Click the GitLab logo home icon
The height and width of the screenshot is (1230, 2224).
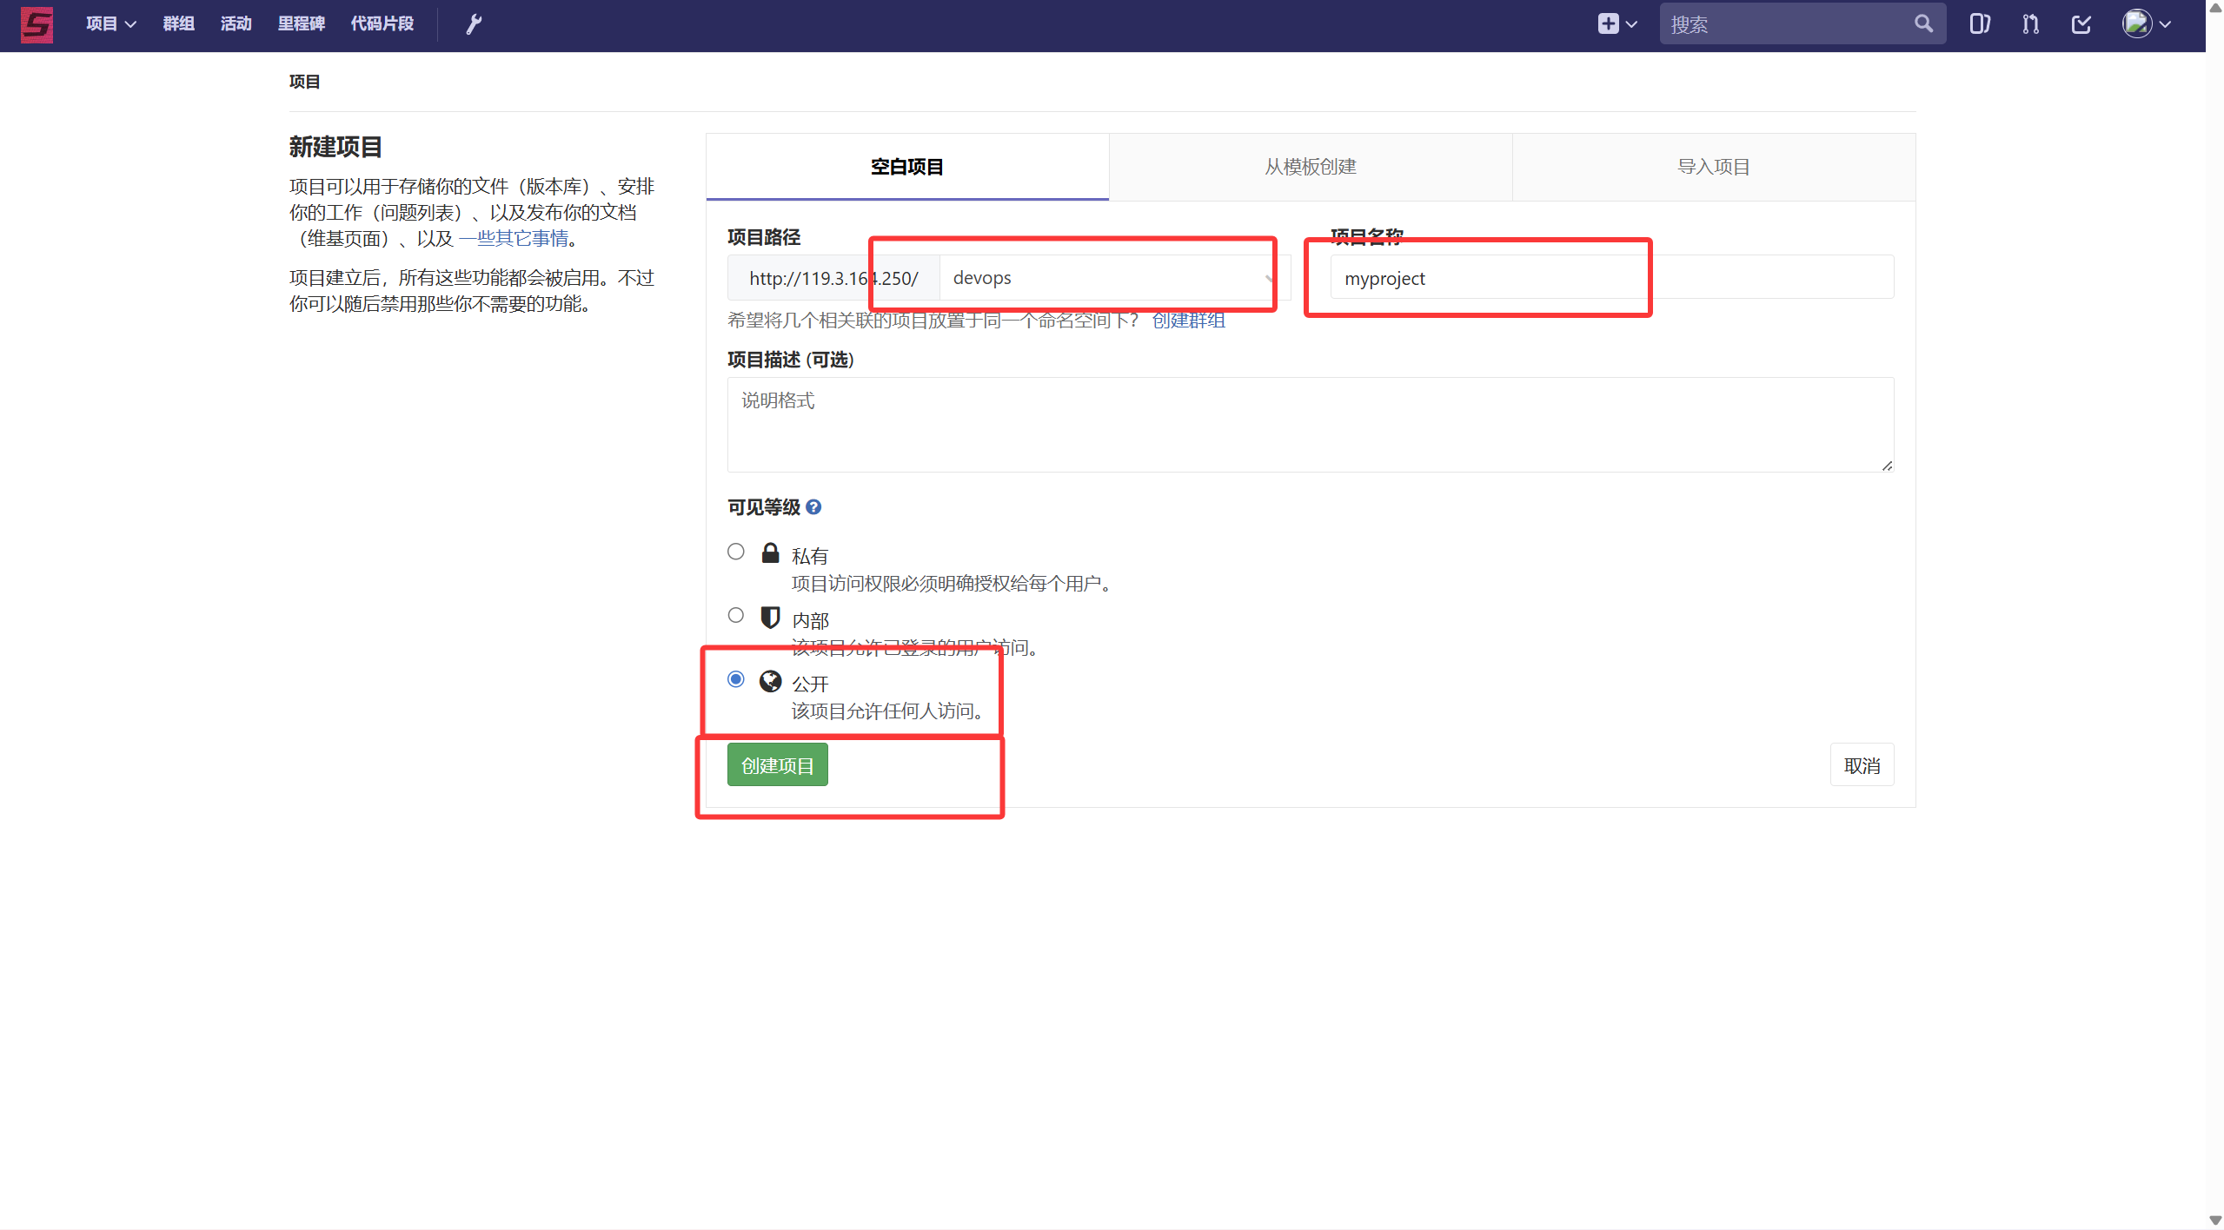(x=37, y=24)
